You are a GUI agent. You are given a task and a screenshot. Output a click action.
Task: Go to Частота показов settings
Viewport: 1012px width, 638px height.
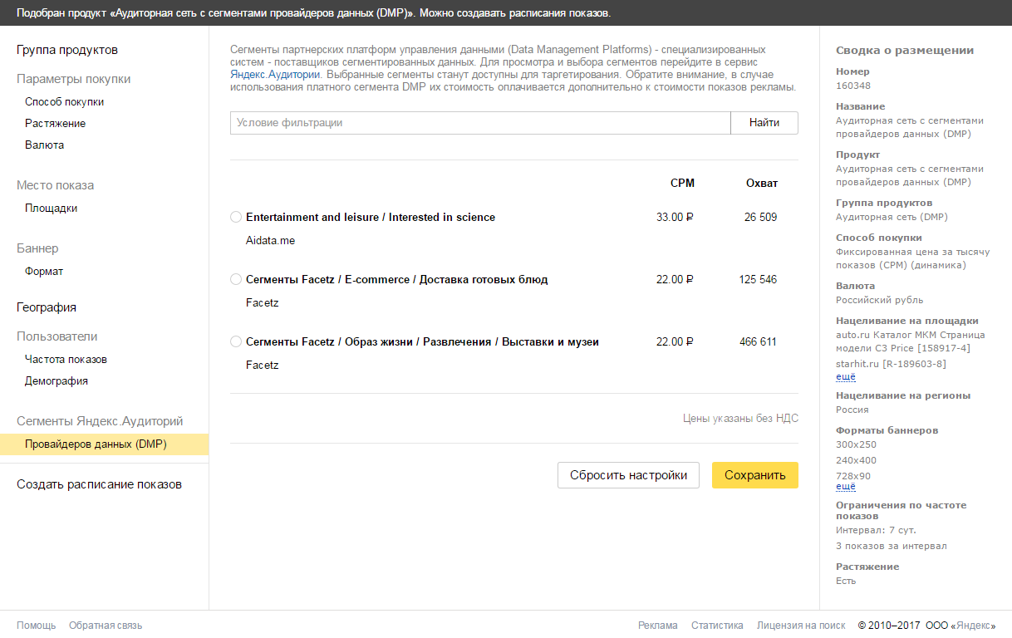coord(66,360)
